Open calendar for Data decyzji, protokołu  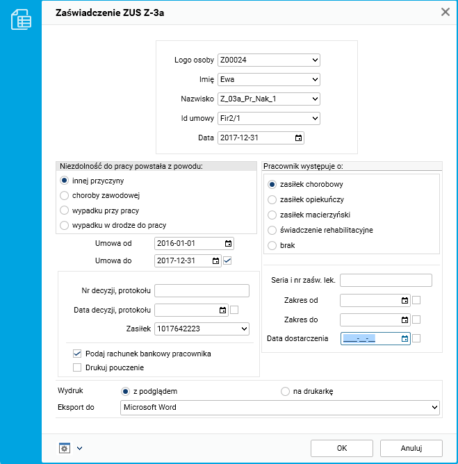tap(222, 310)
